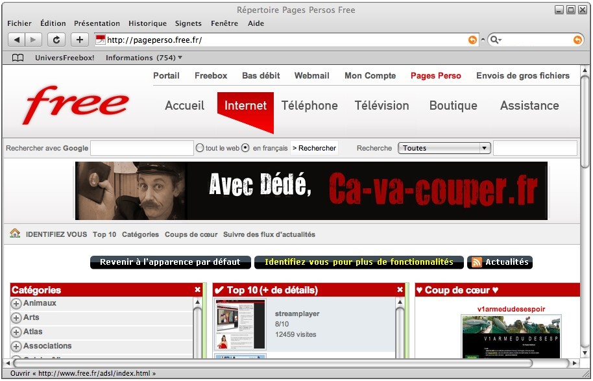Click the Rechercher avec Google input field
Image resolution: width=593 pixels, height=381 pixels.
click(x=142, y=148)
